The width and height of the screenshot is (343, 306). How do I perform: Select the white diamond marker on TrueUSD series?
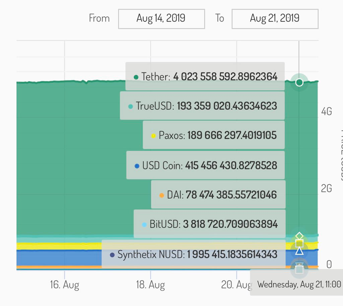pyautogui.click(x=299, y=236)
